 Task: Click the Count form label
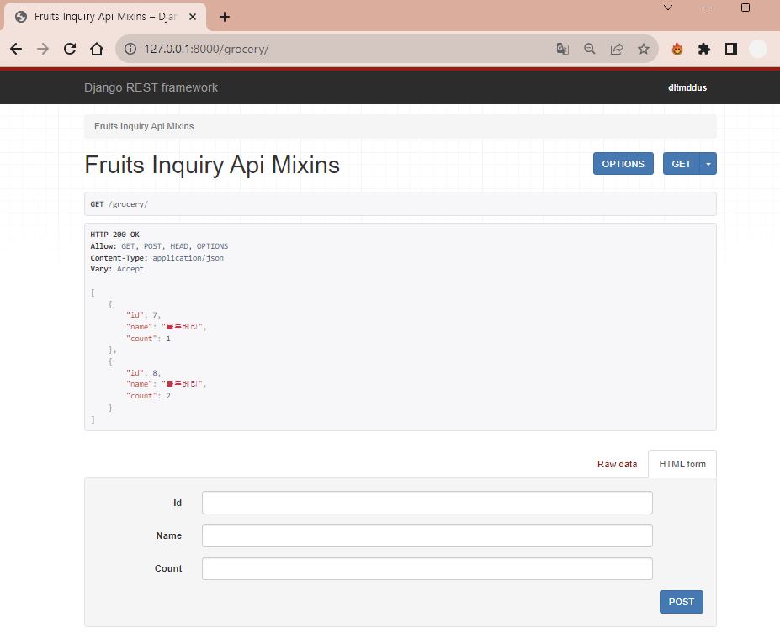(x=168, y=568)
